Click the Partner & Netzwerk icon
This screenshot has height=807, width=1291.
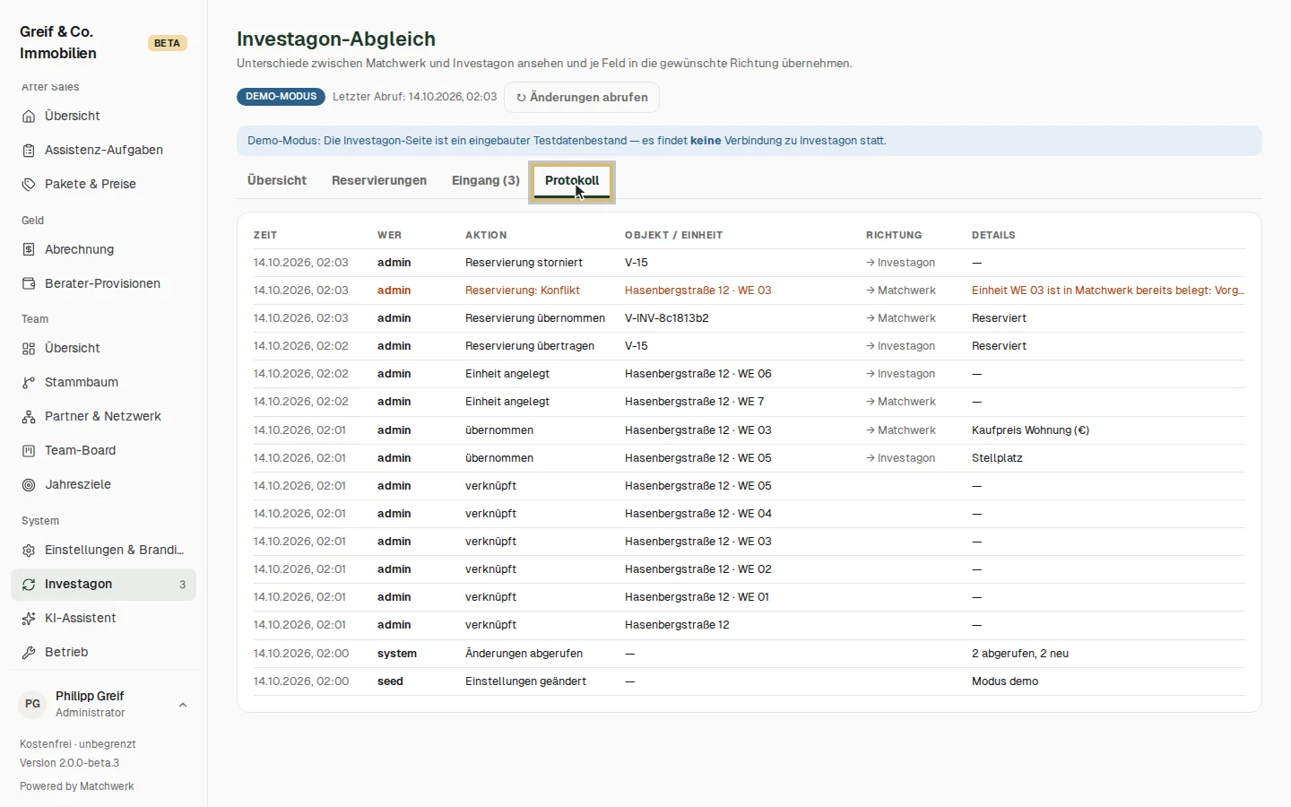pos(29,417)
